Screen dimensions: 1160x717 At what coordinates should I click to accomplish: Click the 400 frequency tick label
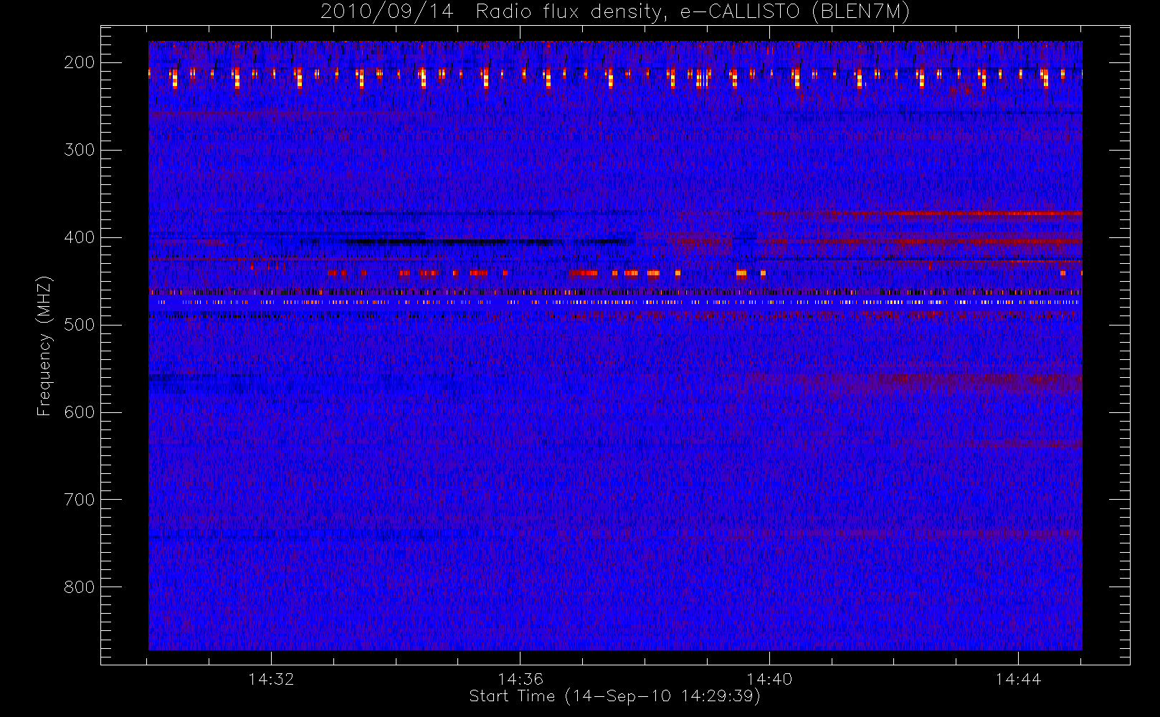pyautogui.click(x=80, y=237)
